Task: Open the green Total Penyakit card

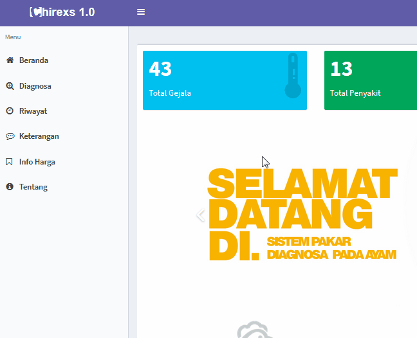Action: pos(370,80)
